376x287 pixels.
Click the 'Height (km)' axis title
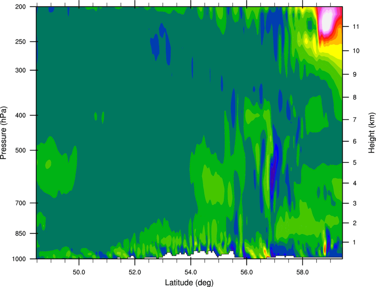[x=372, y=132]
